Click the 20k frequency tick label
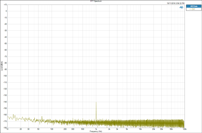This screenshot has height=133, width=202. click(154, 129)
